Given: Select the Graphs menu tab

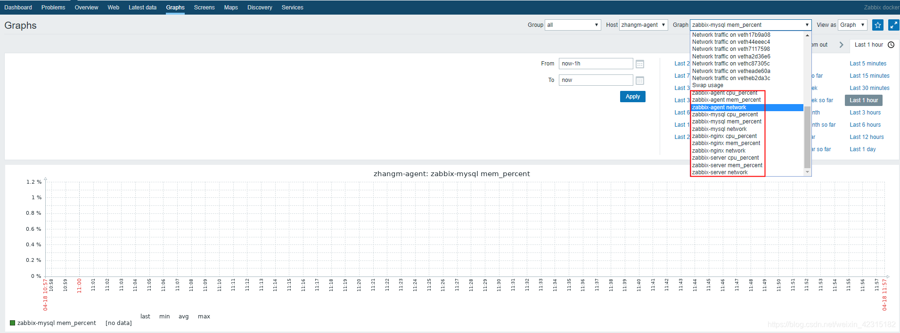Looking at the screenshot, I should coord(175,8).
